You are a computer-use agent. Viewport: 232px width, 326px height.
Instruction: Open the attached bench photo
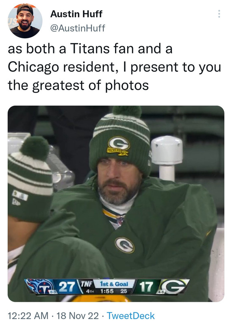116,203
